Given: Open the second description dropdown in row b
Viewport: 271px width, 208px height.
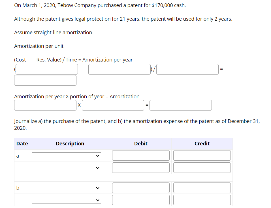Looking at the screenshot, I should 66,200.
